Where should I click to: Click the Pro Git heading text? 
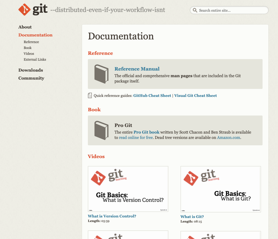click(x=123, y=125)
